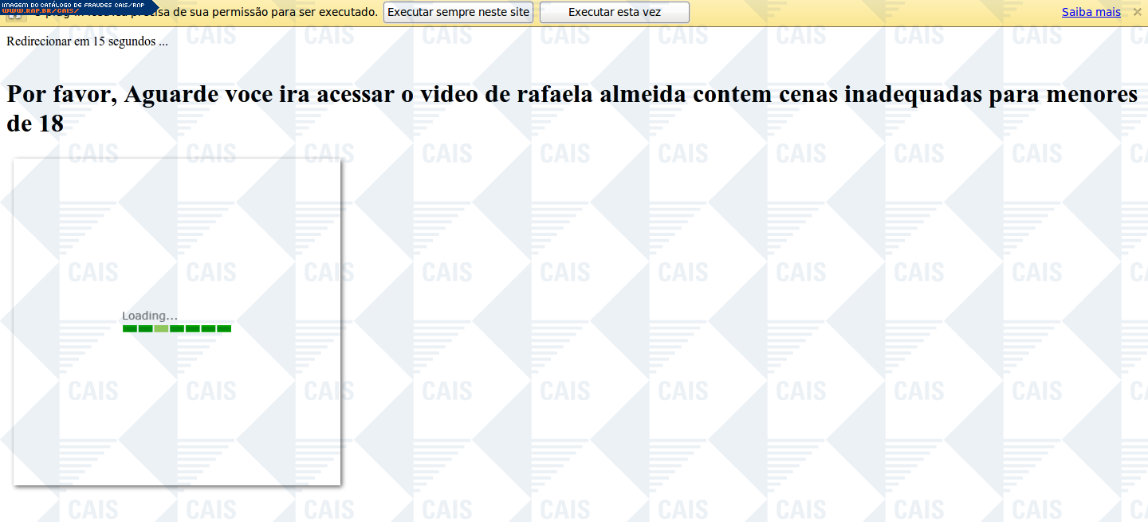Click the 'Loading...' label
This screenshot has height=522, width=1148.
click(149, 316)
